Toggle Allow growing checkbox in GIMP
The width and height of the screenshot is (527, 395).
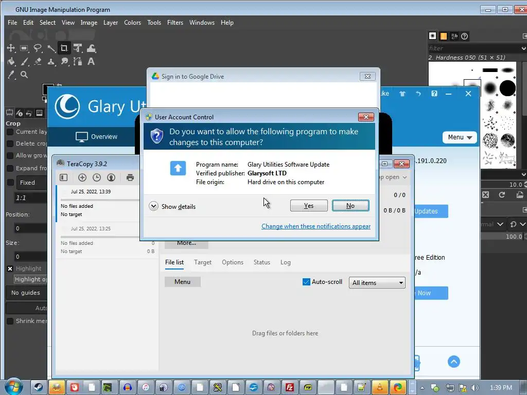[x=10, y=155]
